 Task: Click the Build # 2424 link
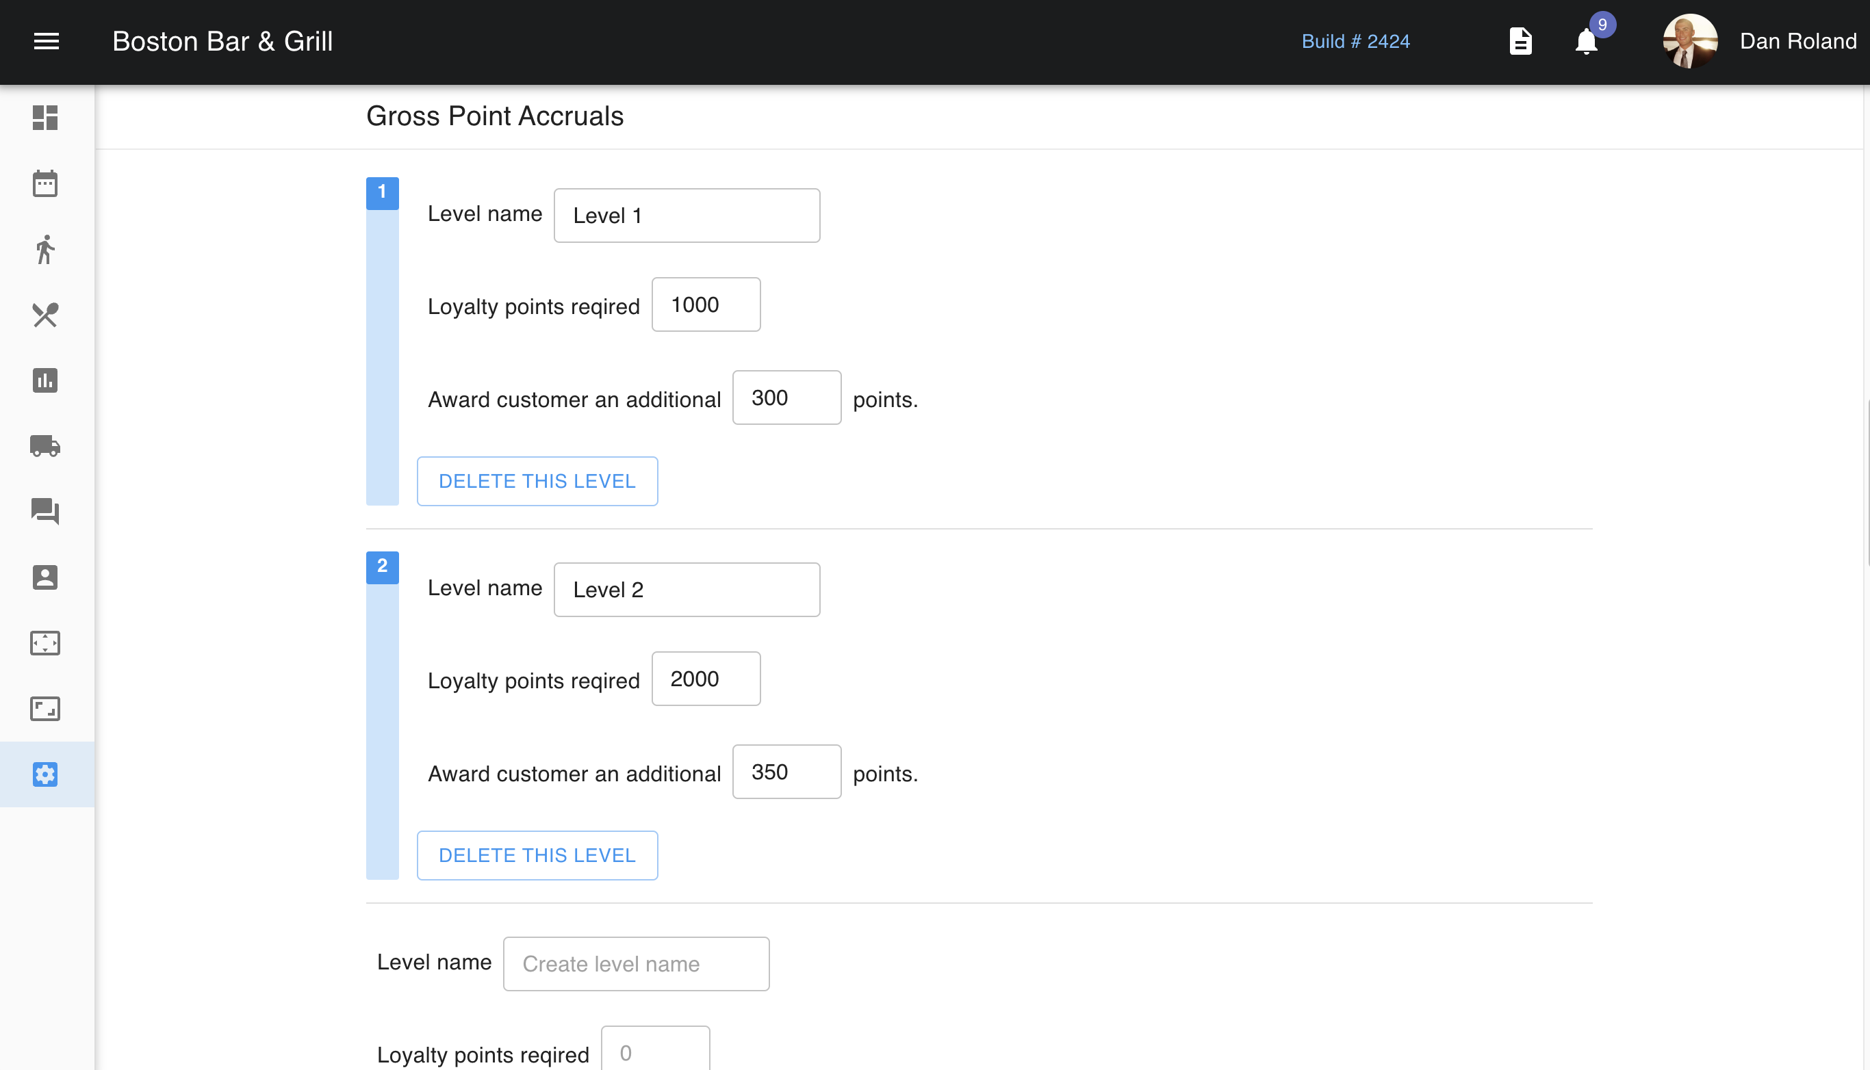1355,41
